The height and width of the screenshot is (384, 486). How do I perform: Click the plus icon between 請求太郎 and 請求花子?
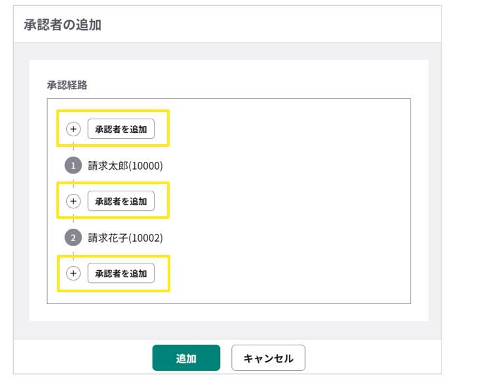click(73, 201)
